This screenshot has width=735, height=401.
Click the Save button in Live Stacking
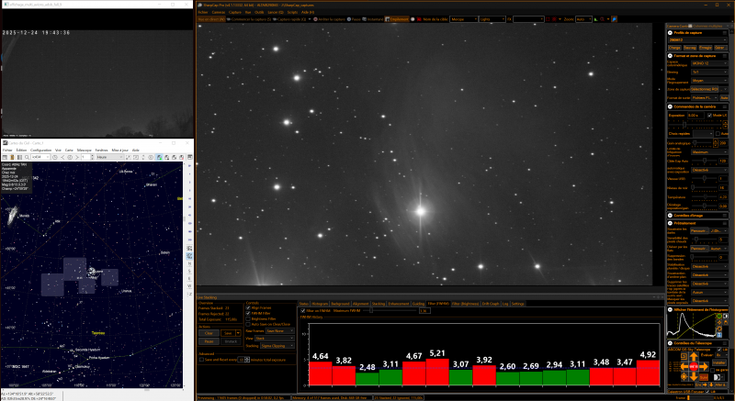coord(228,333)
